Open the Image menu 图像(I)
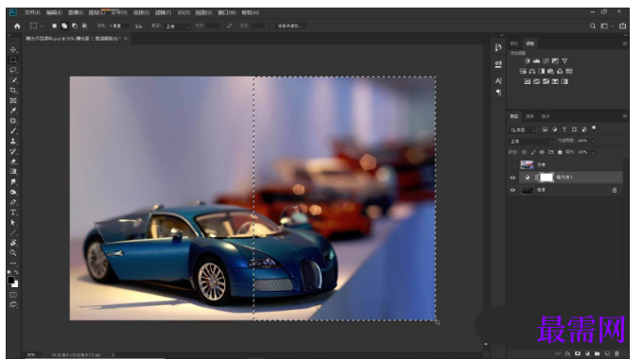The image size is (643, 359). point(76,12)
